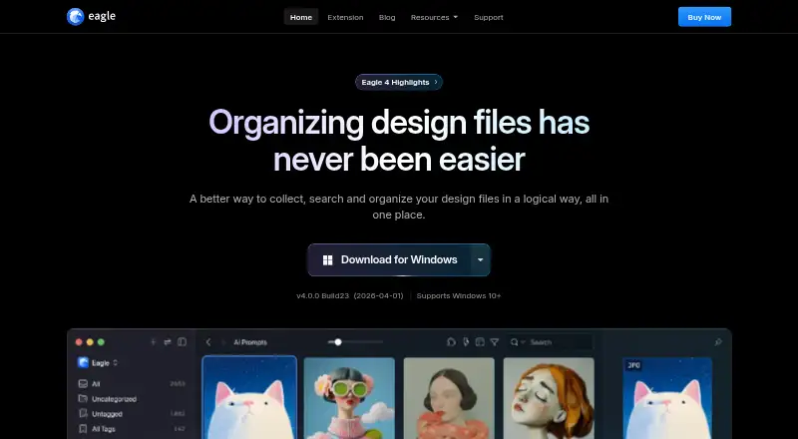
Task: Open the Eagle 4 Highlights link
Action: [x=399, y=82]
